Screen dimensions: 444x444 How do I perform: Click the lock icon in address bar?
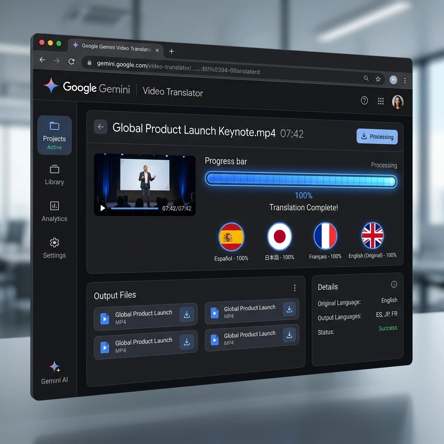click(x=89, y=63)
